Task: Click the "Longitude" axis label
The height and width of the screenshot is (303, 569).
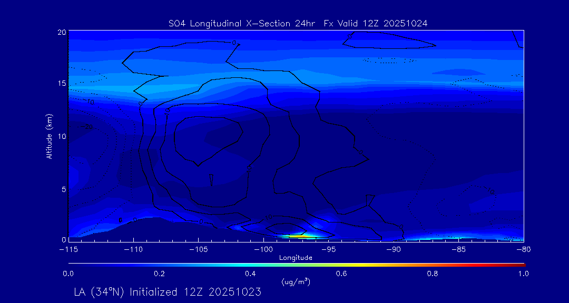Action: coord(296,258)
